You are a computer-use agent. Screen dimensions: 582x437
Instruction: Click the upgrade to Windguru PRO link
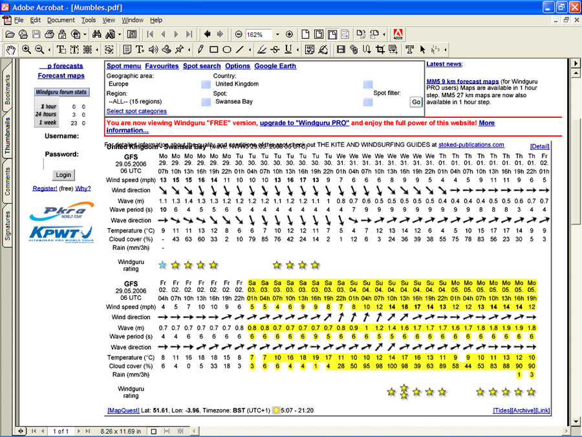pos(305,122)
